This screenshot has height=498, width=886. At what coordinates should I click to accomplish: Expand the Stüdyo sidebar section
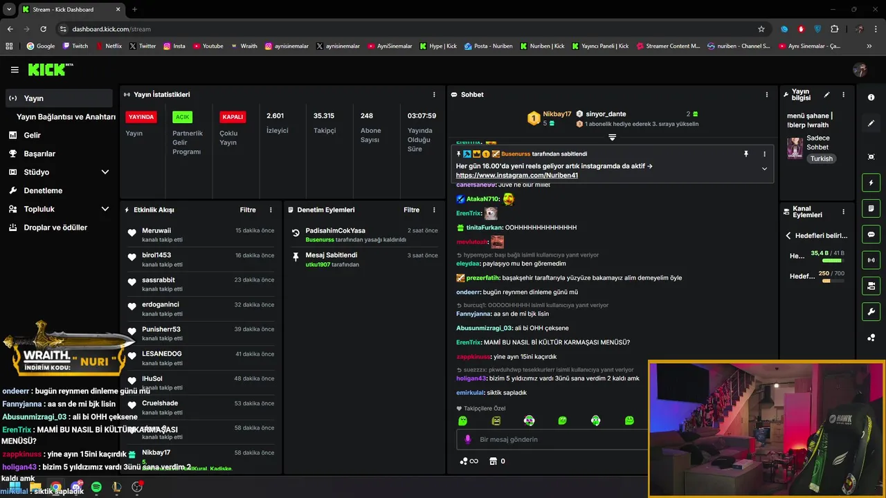pyautogui.click(x=59, y=172)
